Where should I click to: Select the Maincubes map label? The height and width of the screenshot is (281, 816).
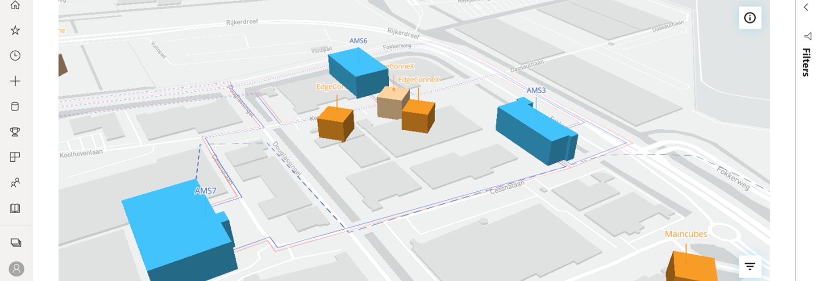tap(686, 234)
